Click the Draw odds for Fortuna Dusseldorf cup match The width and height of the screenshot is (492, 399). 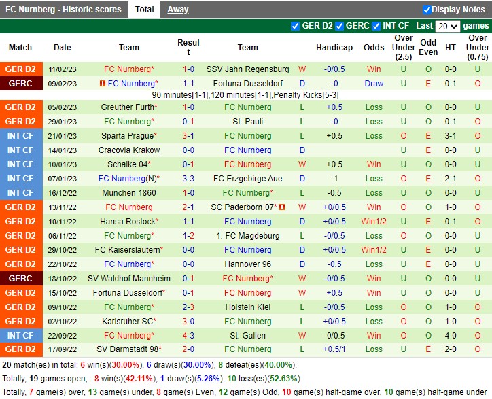click(x=374, y=84)
